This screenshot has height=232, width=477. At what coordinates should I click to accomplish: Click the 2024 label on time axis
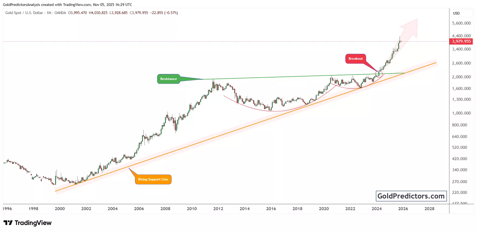pos(377,209)
